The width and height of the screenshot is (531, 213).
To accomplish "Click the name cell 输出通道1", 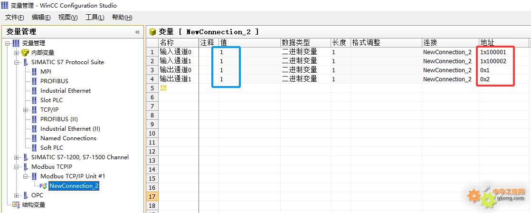I will click(x=176, y=79).
